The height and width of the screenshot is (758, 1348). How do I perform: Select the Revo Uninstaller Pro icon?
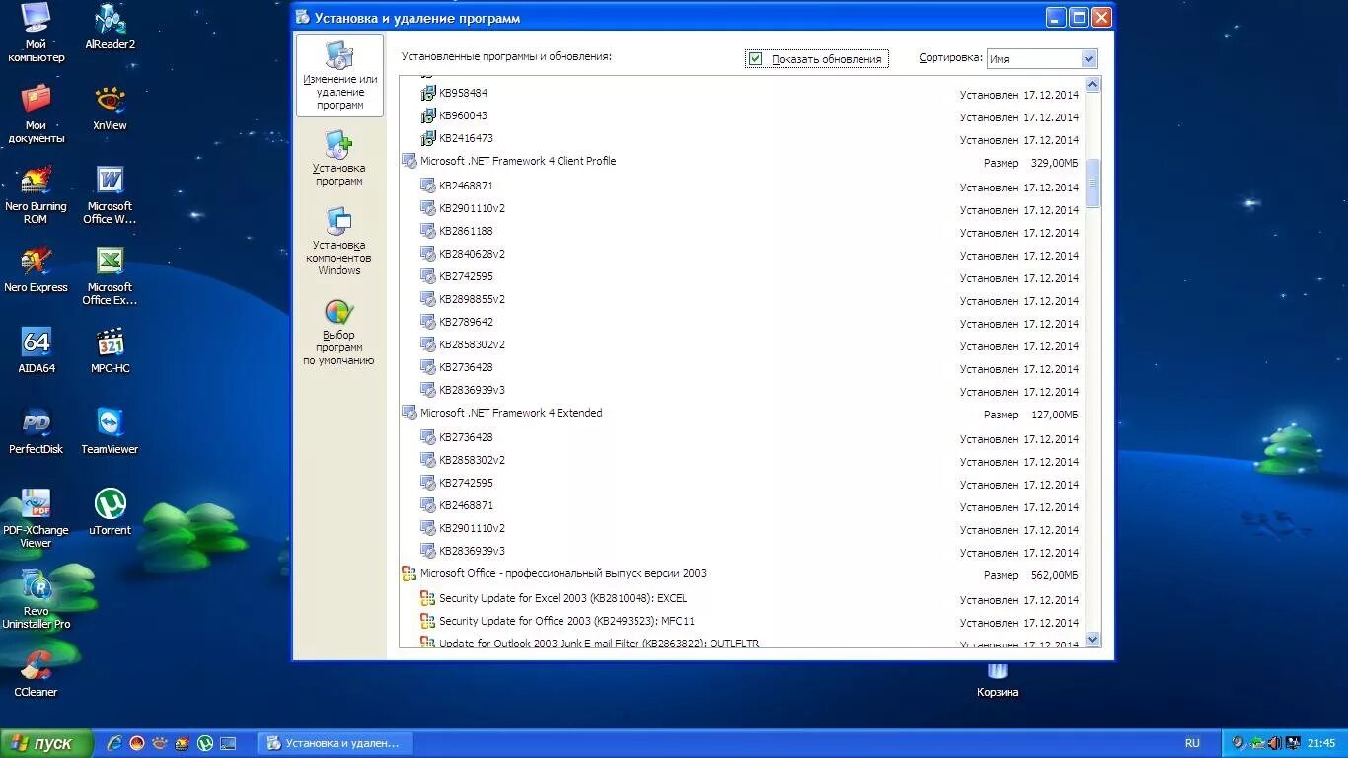coord(37,599)
